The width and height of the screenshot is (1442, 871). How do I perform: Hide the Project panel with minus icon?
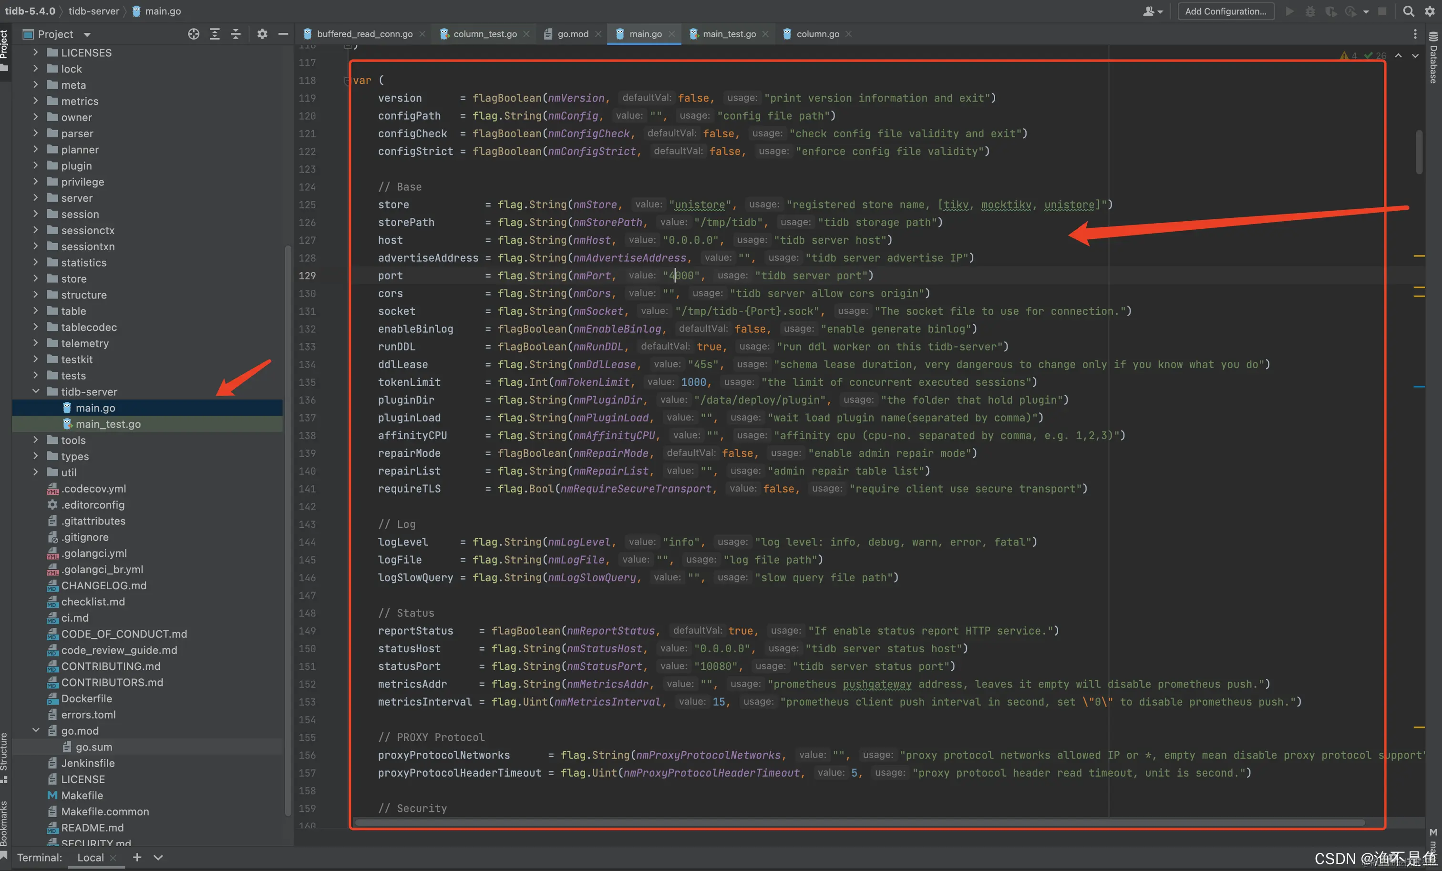(283, 34)
